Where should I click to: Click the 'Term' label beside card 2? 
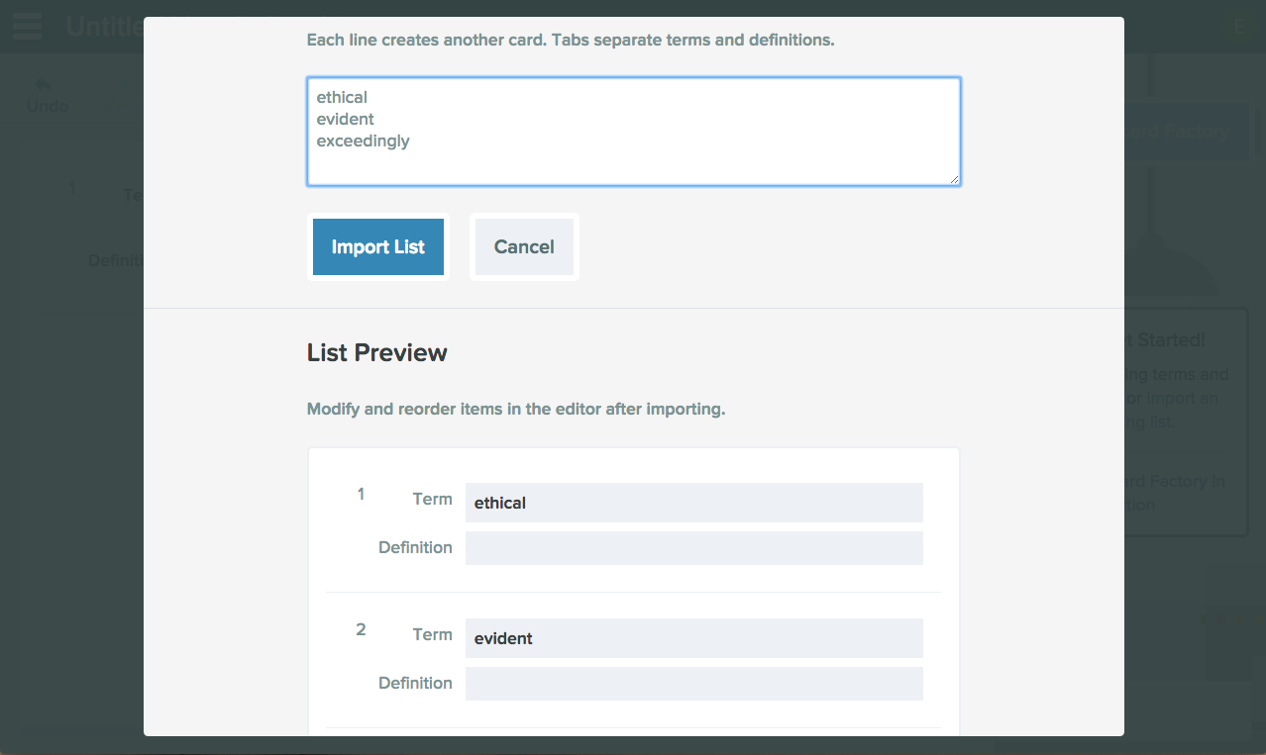click(x=432, y=634)
